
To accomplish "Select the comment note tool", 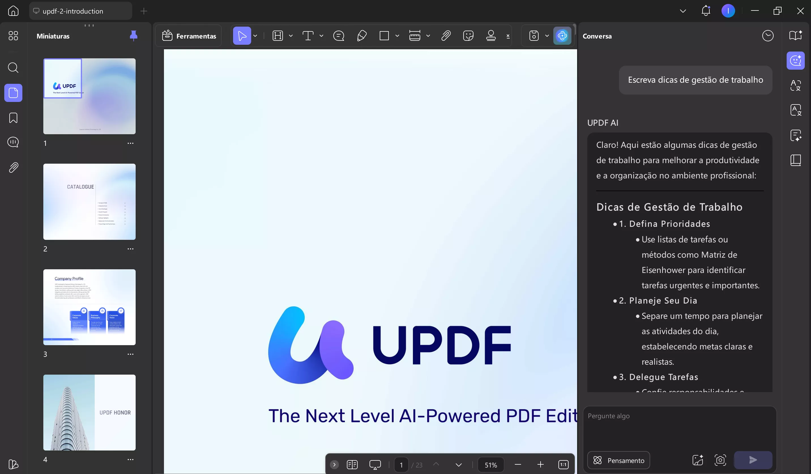I will coord(339,36).
